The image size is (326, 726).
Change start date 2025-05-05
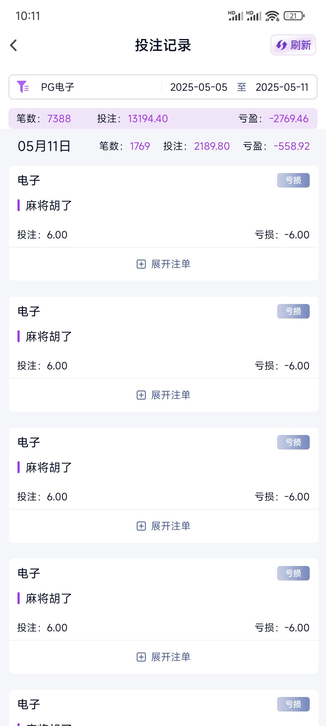[199, 87]
